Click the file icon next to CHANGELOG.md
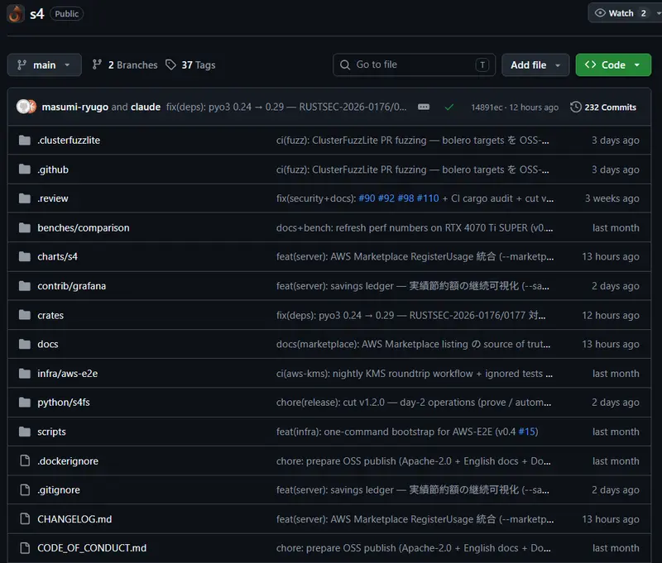This screenshot has width=662, height=563. (x=25, y=519)
